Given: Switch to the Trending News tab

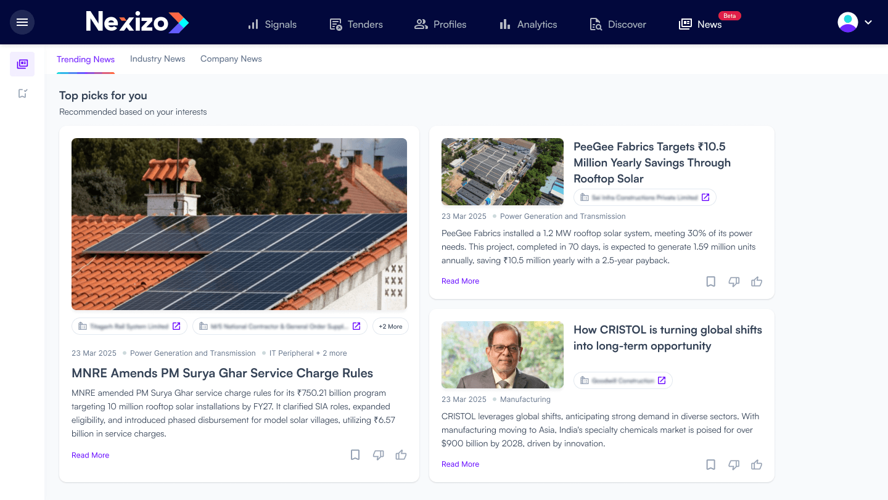Looking at the screenshot, I should (86, 60).
